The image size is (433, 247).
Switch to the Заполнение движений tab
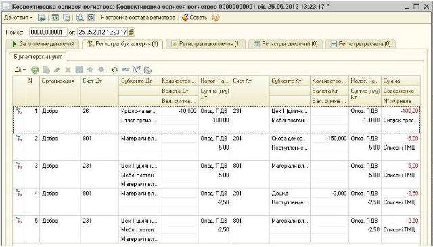pos(43,44)
